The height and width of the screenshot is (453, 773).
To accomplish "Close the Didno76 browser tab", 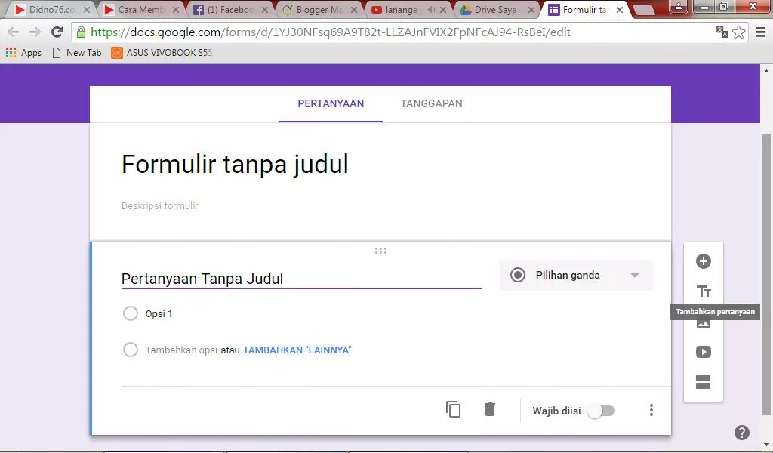I will click(87, 9).
